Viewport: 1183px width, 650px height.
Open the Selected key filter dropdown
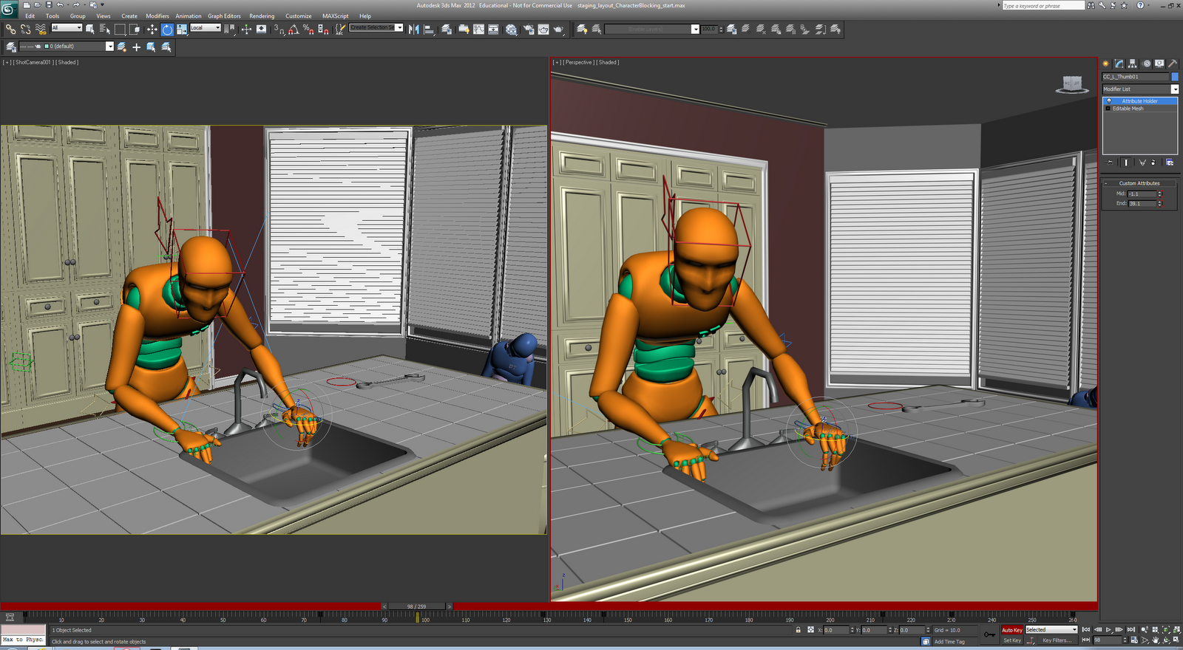[x=1051, y=630]
